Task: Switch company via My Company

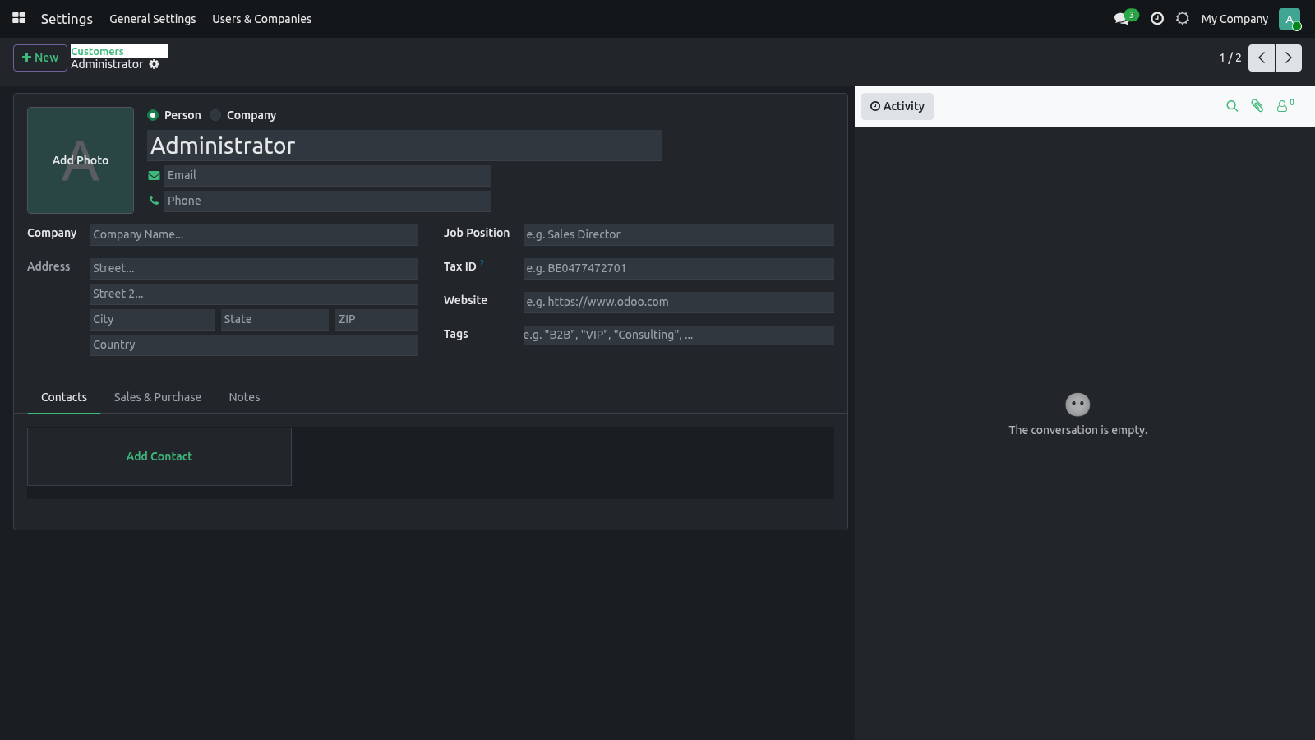Action: tap(1234, 19)
